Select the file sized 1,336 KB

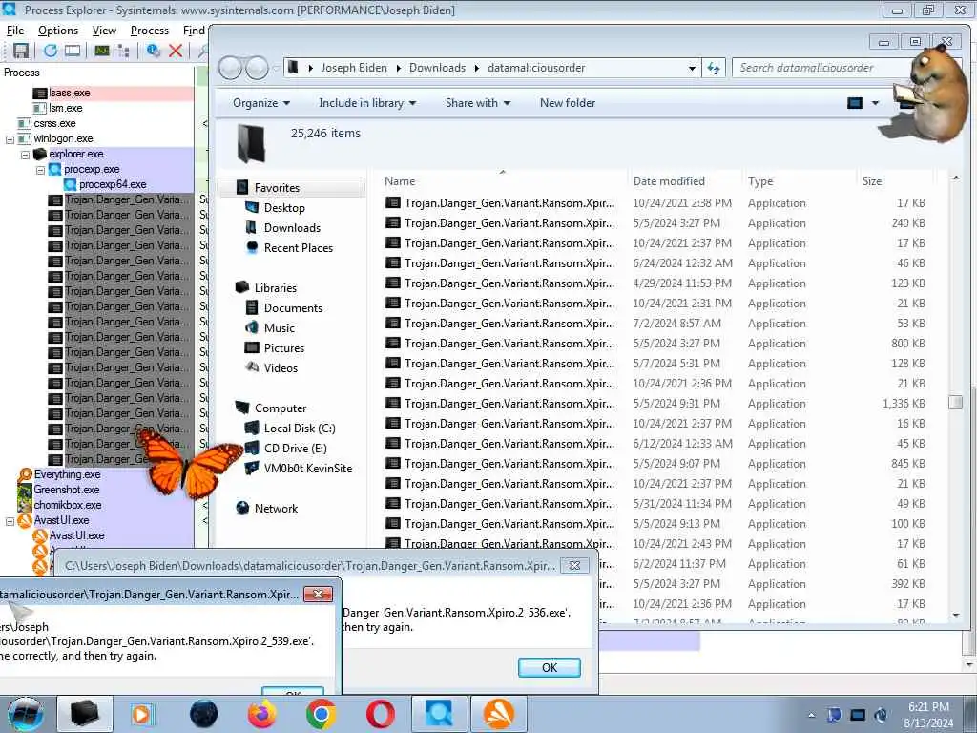click(x=655, y=404)
